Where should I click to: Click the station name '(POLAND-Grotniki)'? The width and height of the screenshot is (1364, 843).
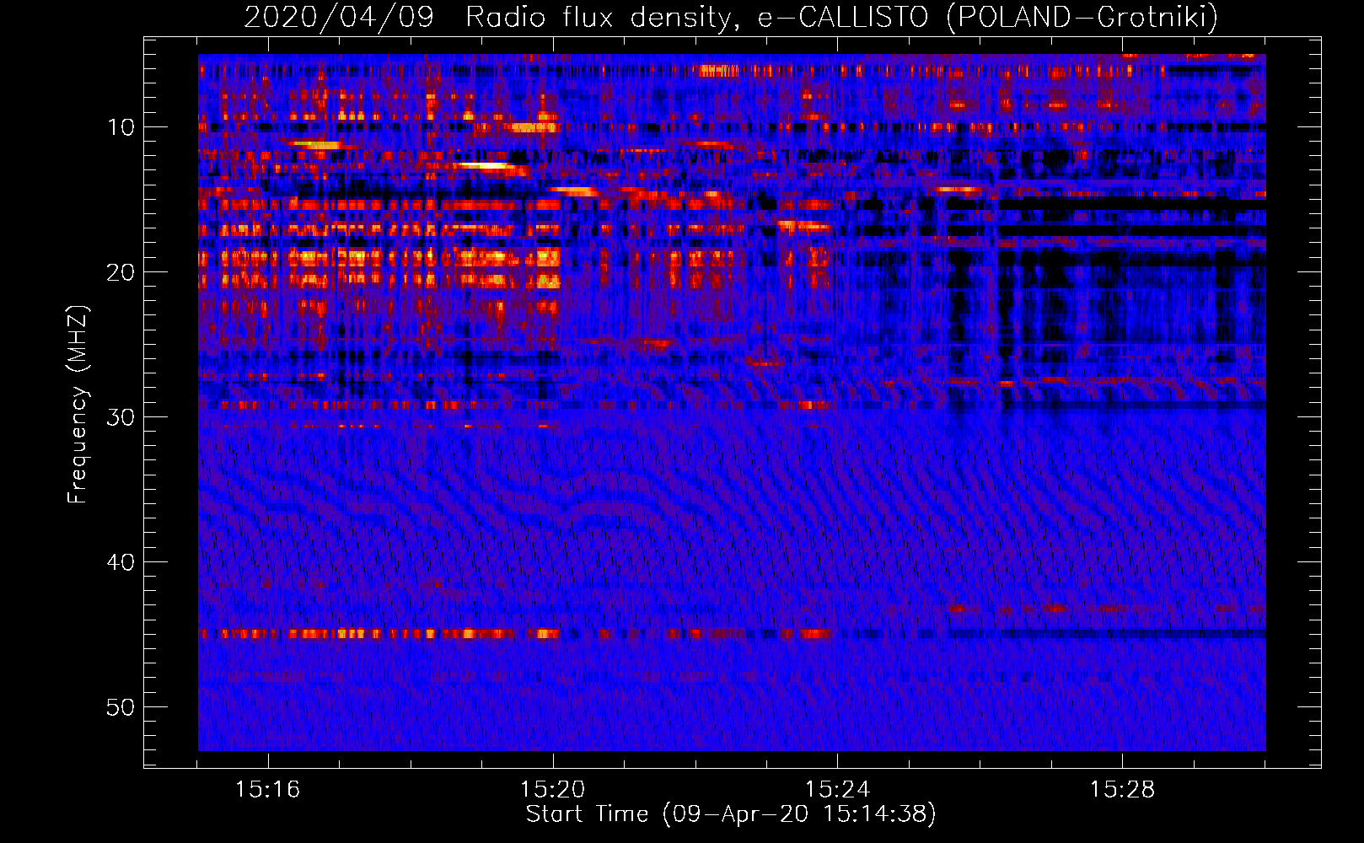click(x=1082, y=18)
